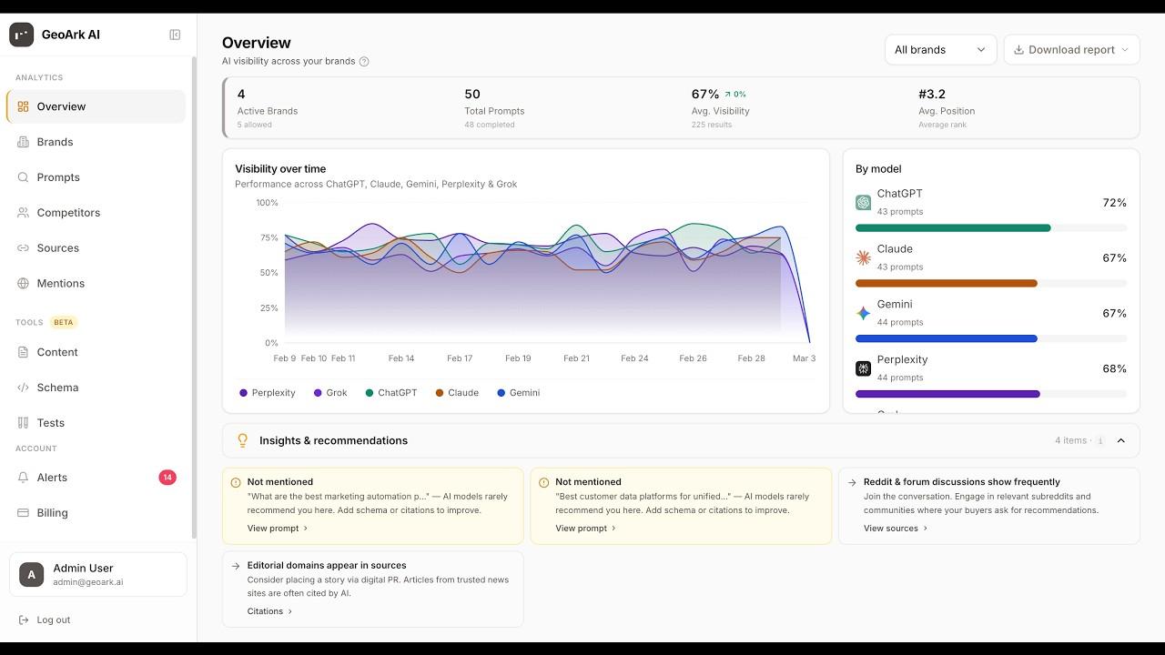Open the Brands section in the sidebar

tap(56, 142)
